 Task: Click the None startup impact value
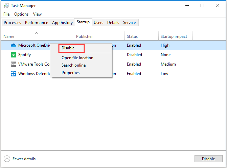pos(166,55)
